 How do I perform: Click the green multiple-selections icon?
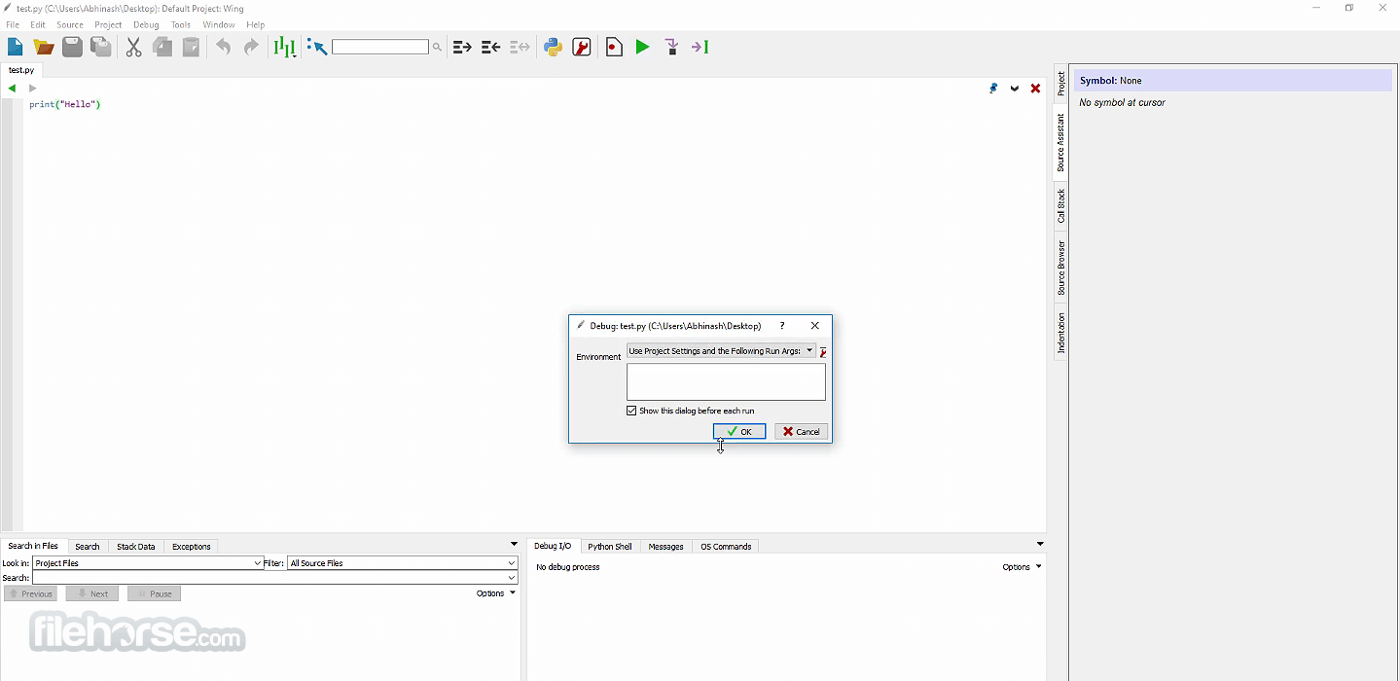(284, 47)
